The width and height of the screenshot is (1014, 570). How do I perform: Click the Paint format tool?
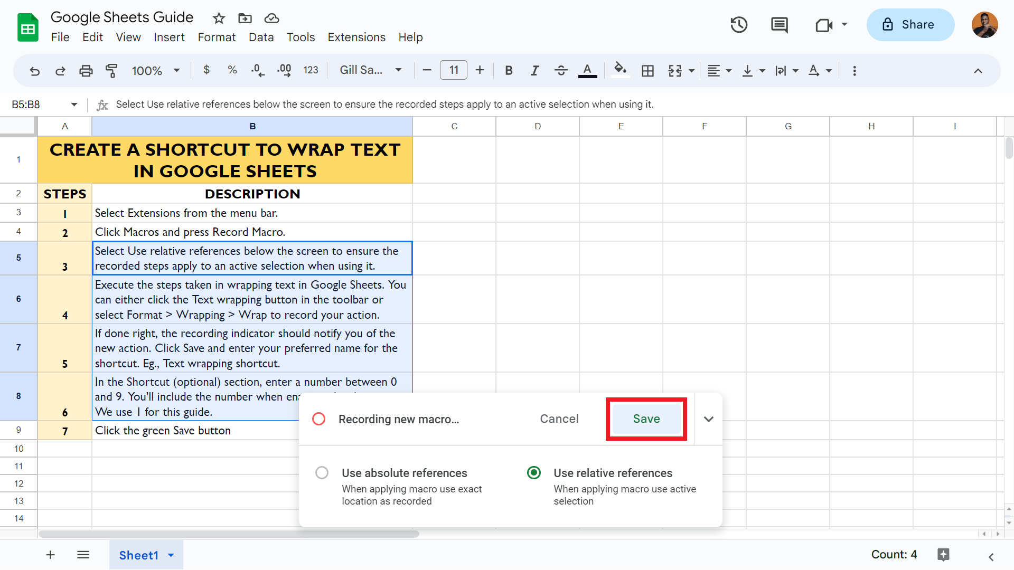coord(111,70)
